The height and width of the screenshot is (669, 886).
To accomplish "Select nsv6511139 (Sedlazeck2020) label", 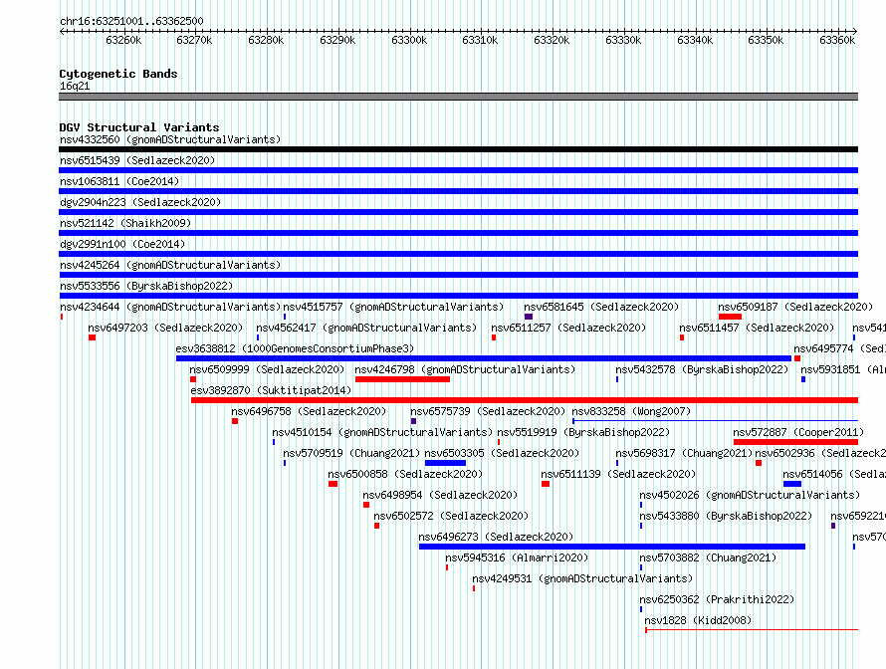I will [618, 474].
